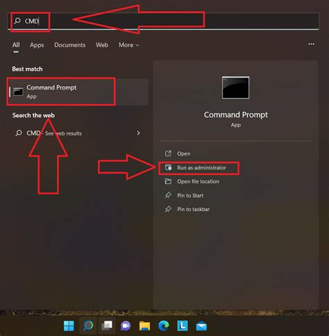Switch to the Web filter tab
The height and width of the screenshot is (336, 329).
click(x=102, y=45)
